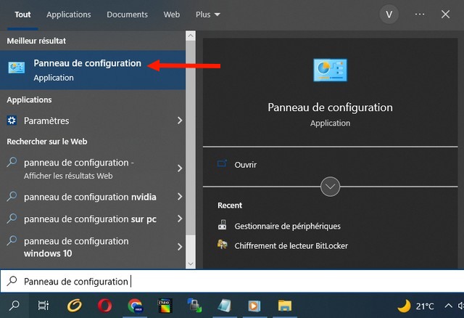This screenshot has width=464, height=318.
Task: Switch to the Documents tab
Action: pos(127,15)
